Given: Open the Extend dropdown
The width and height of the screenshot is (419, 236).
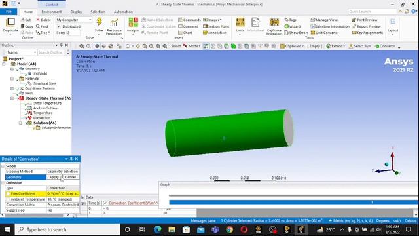Looking at the screenshot, I should click(335, 46).
